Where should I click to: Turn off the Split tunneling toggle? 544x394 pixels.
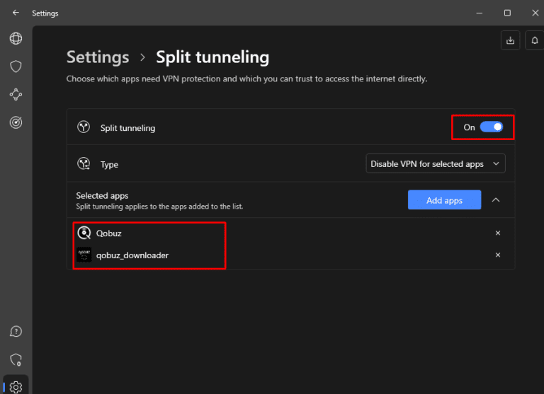tap(491, 127)
